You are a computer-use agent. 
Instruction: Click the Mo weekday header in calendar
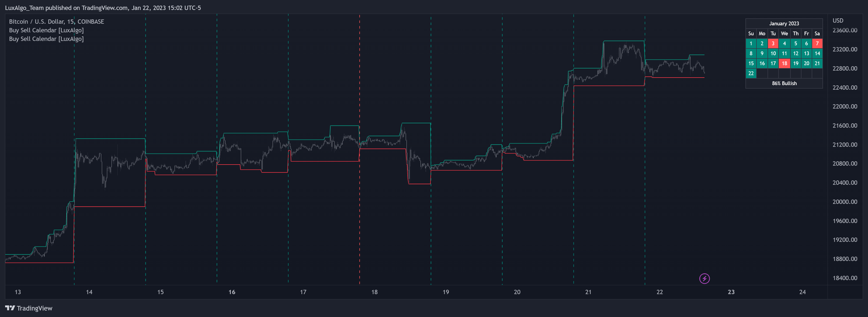click(x=762, y=33)
